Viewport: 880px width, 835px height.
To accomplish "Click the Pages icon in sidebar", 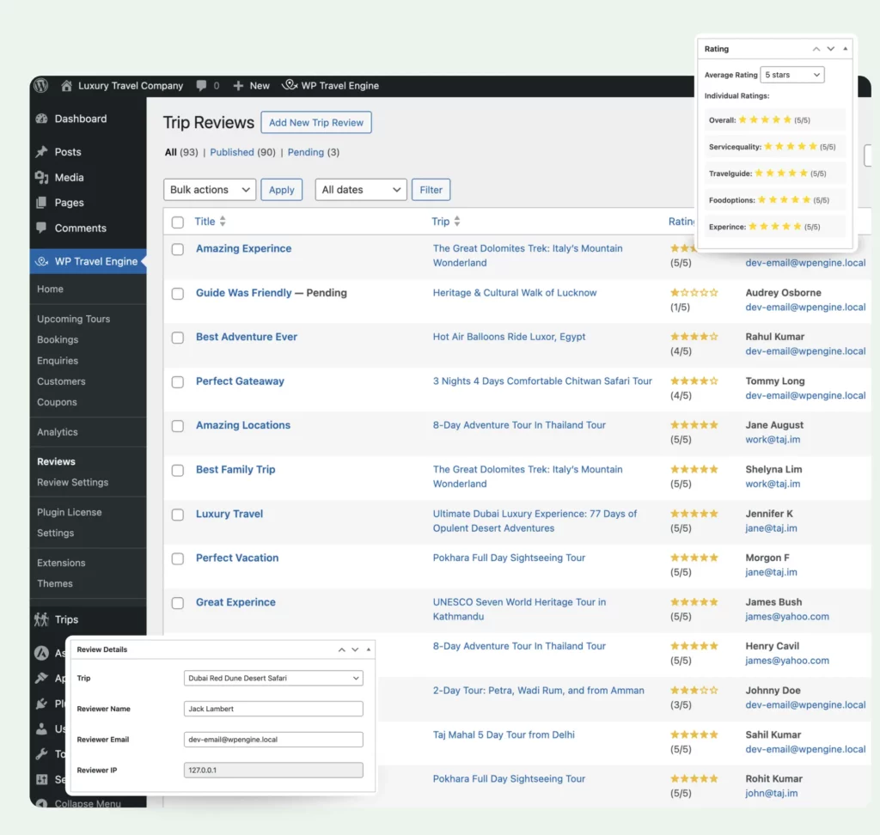I will click(x=41, y=203).
